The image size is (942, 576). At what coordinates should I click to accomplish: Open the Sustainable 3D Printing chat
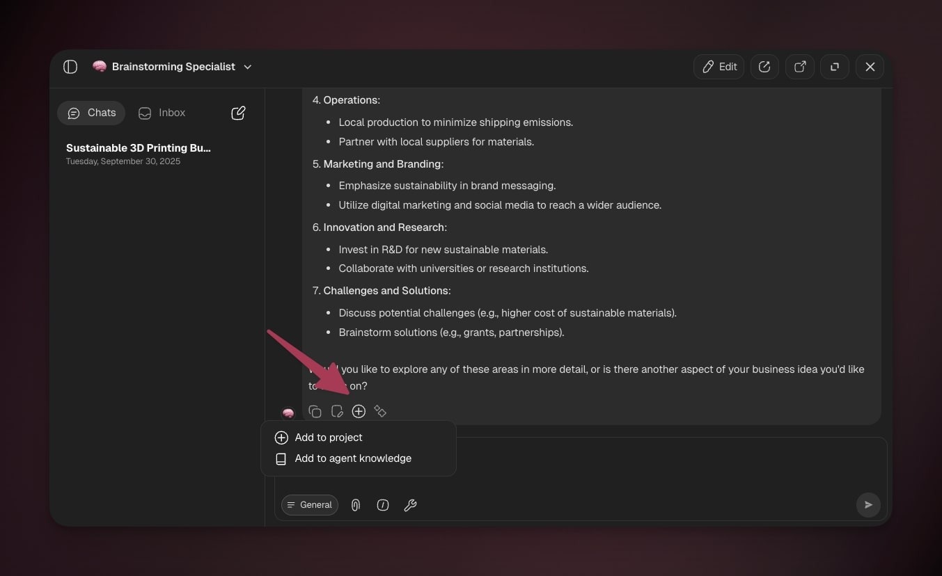click(138, 154)
